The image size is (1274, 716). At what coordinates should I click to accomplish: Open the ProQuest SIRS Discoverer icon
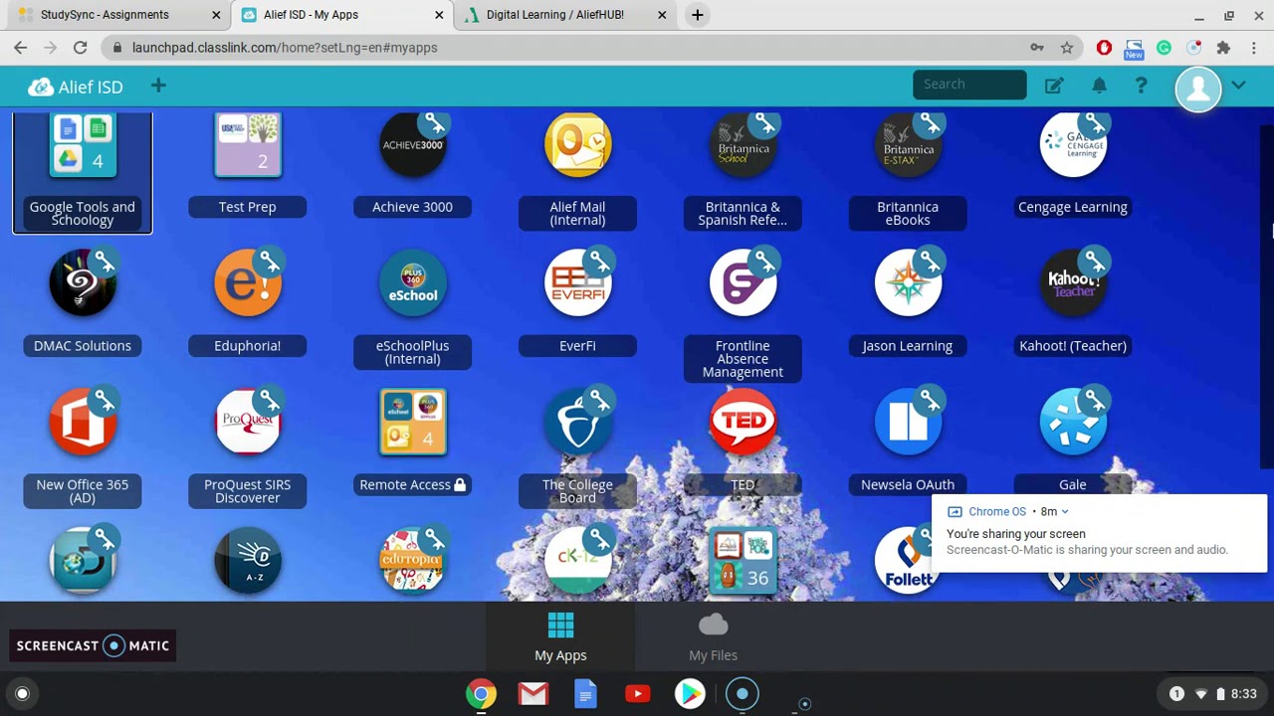[x=248, y=423]
